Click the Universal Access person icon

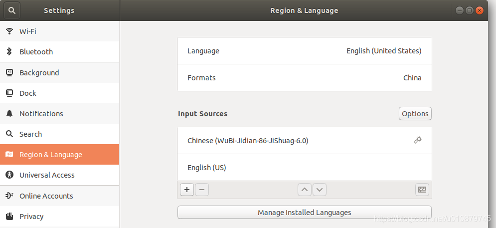coord(9,175)
